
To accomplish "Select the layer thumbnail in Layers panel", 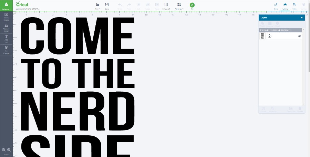I will [x=262, y=36].
